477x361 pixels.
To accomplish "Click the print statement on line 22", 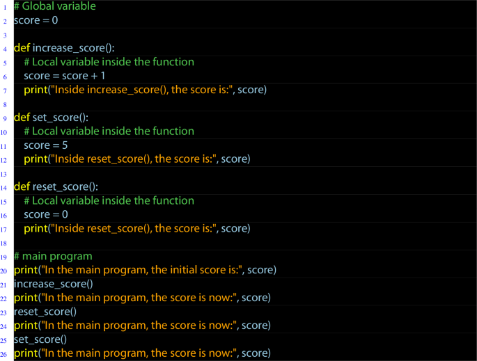I will pos(142,298).
